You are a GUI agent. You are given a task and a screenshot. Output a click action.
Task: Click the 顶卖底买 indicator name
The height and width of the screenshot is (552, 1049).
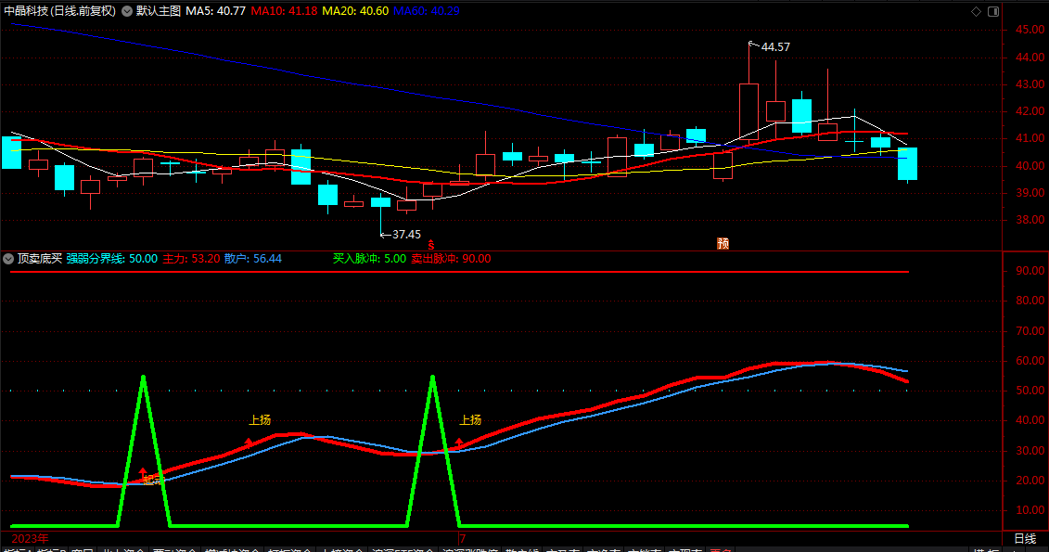point(40,259)
